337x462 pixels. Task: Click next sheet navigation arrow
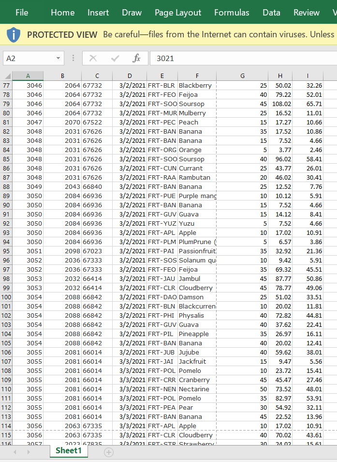pyautogui.click(x=29, y=452)
